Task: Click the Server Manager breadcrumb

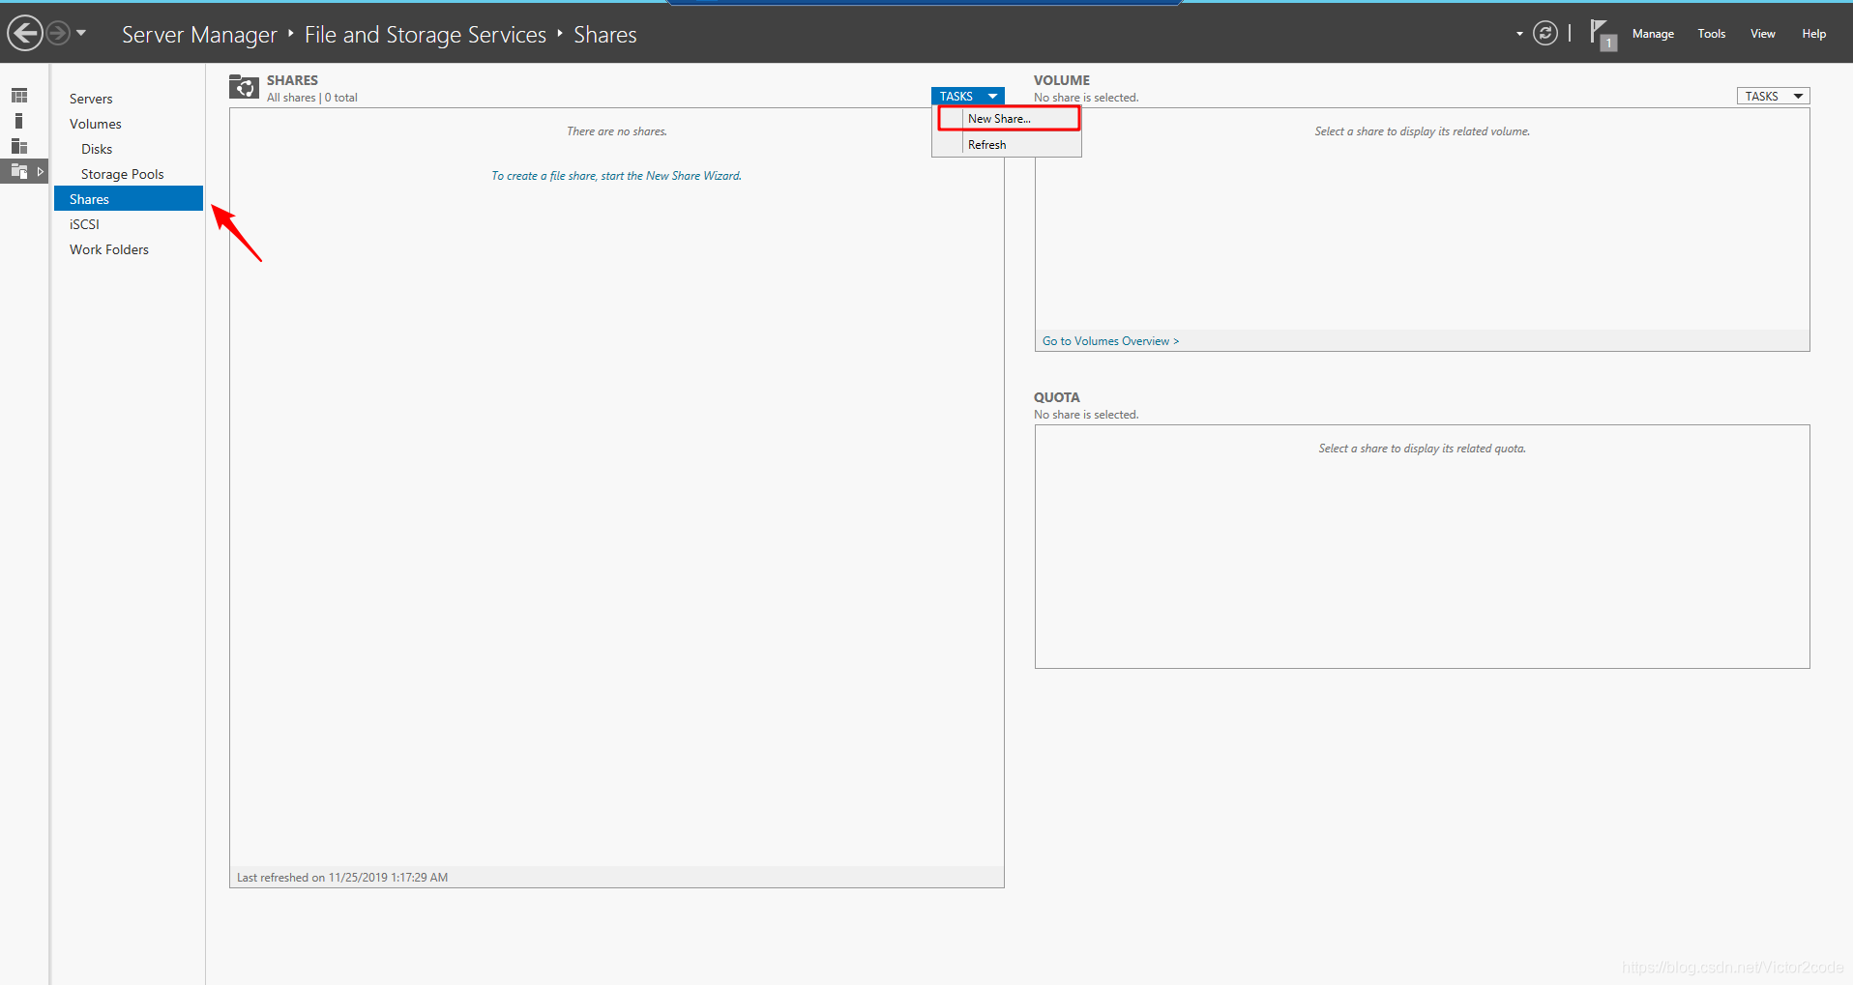Action: click(x=199, y=35)
